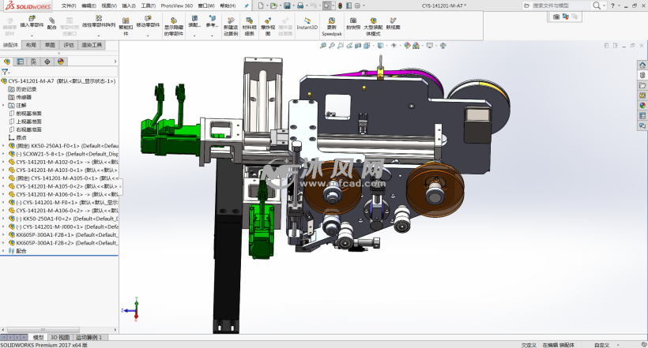Switch to the 评估 (Evaluate) tab
Image resolution: width=648 pixels, height=348 pixels.
68,45
